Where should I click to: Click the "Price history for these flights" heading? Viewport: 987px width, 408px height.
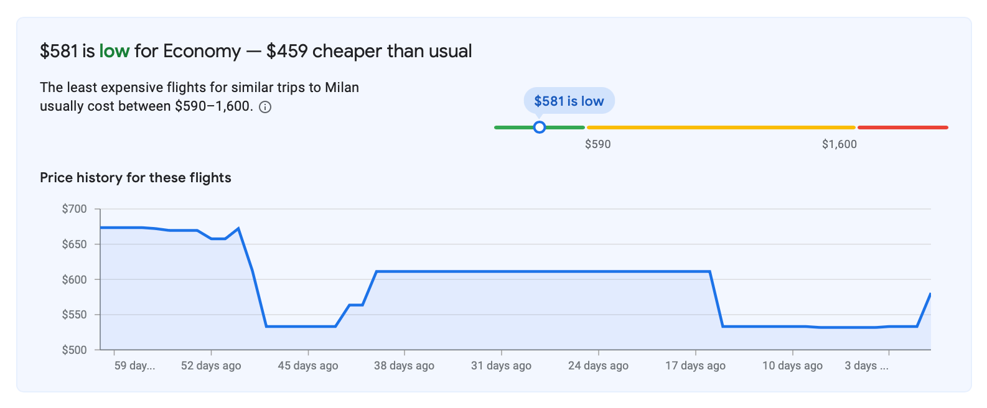click(x=136, y=178)
